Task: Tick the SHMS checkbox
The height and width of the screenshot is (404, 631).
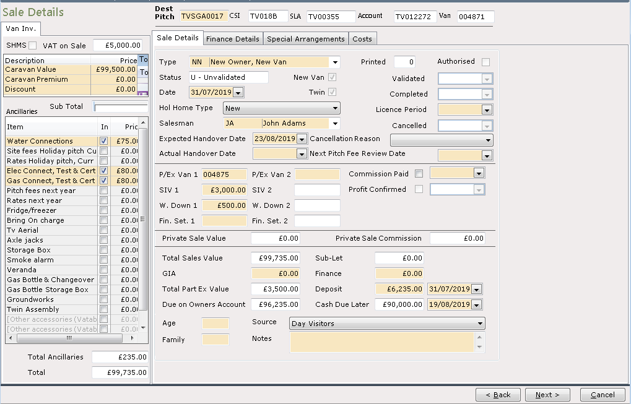Action: click(33, 45)
